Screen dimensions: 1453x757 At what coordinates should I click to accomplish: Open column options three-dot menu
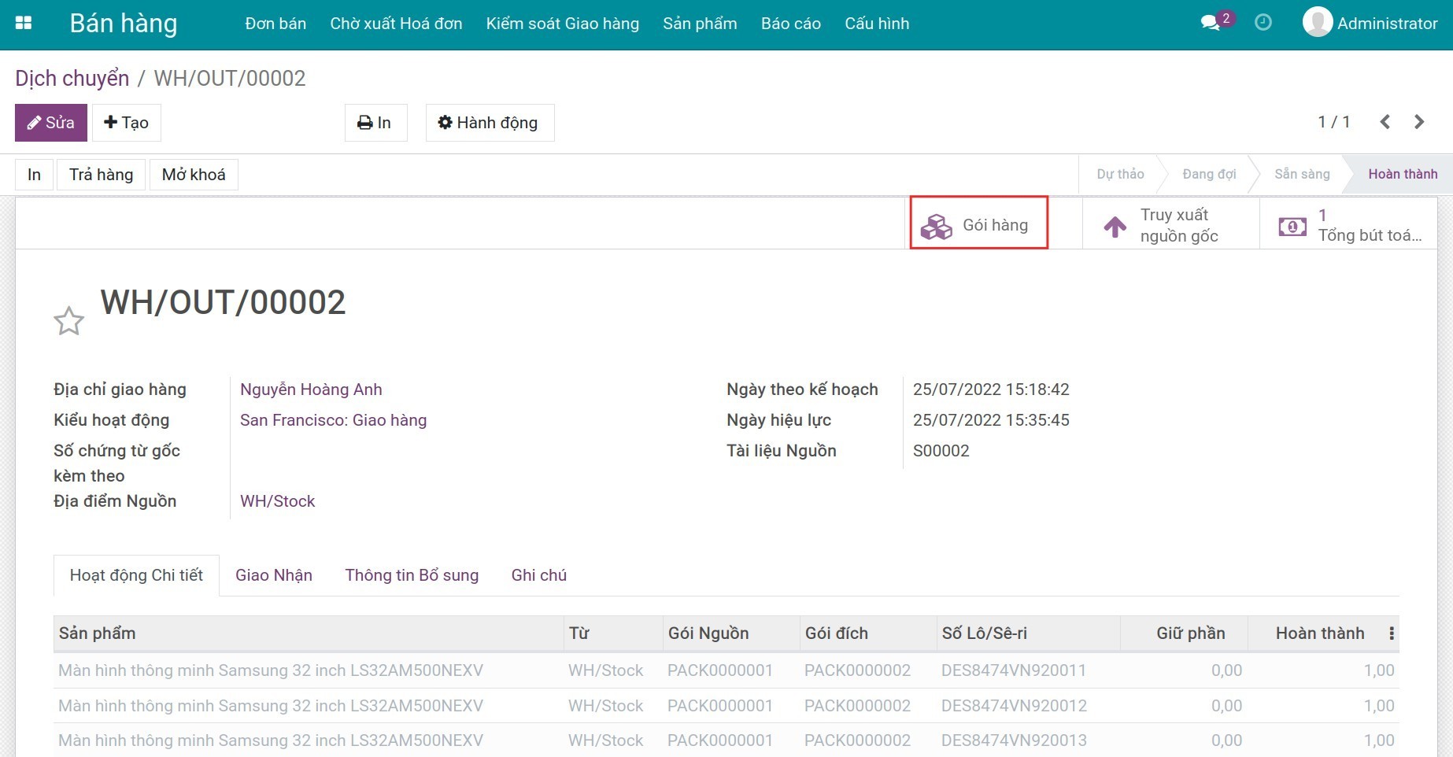(x=1392, y=633)
